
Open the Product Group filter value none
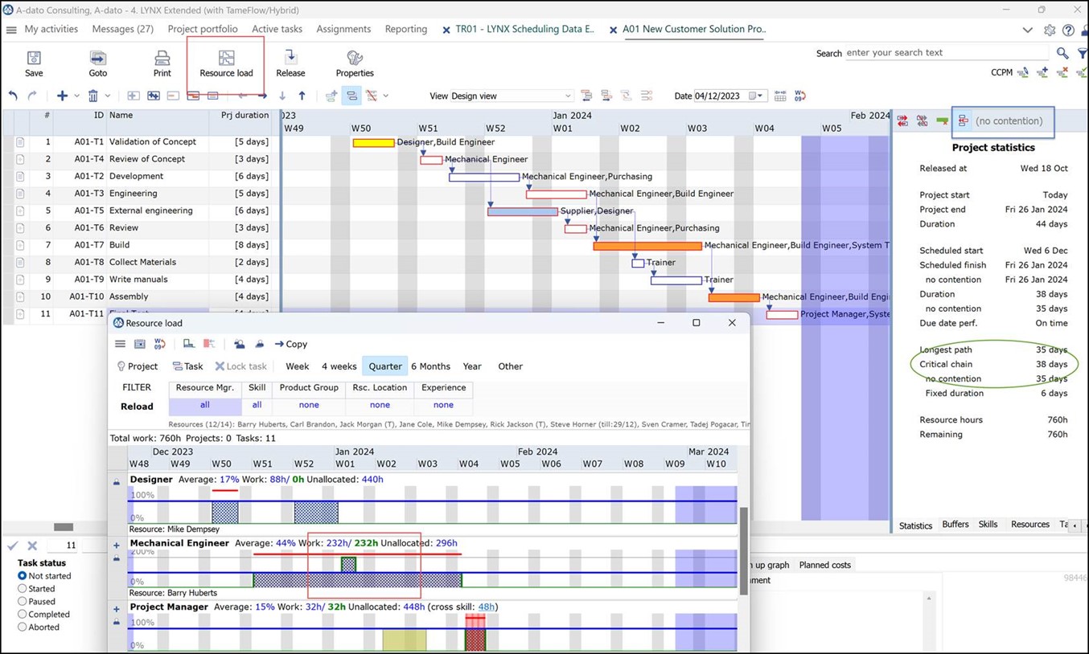point(309,405)
